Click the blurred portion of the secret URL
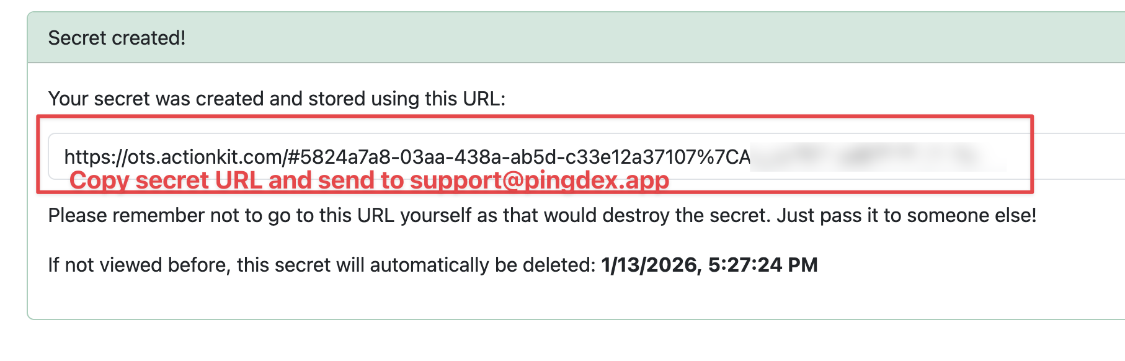 click(x=878, y=156)
